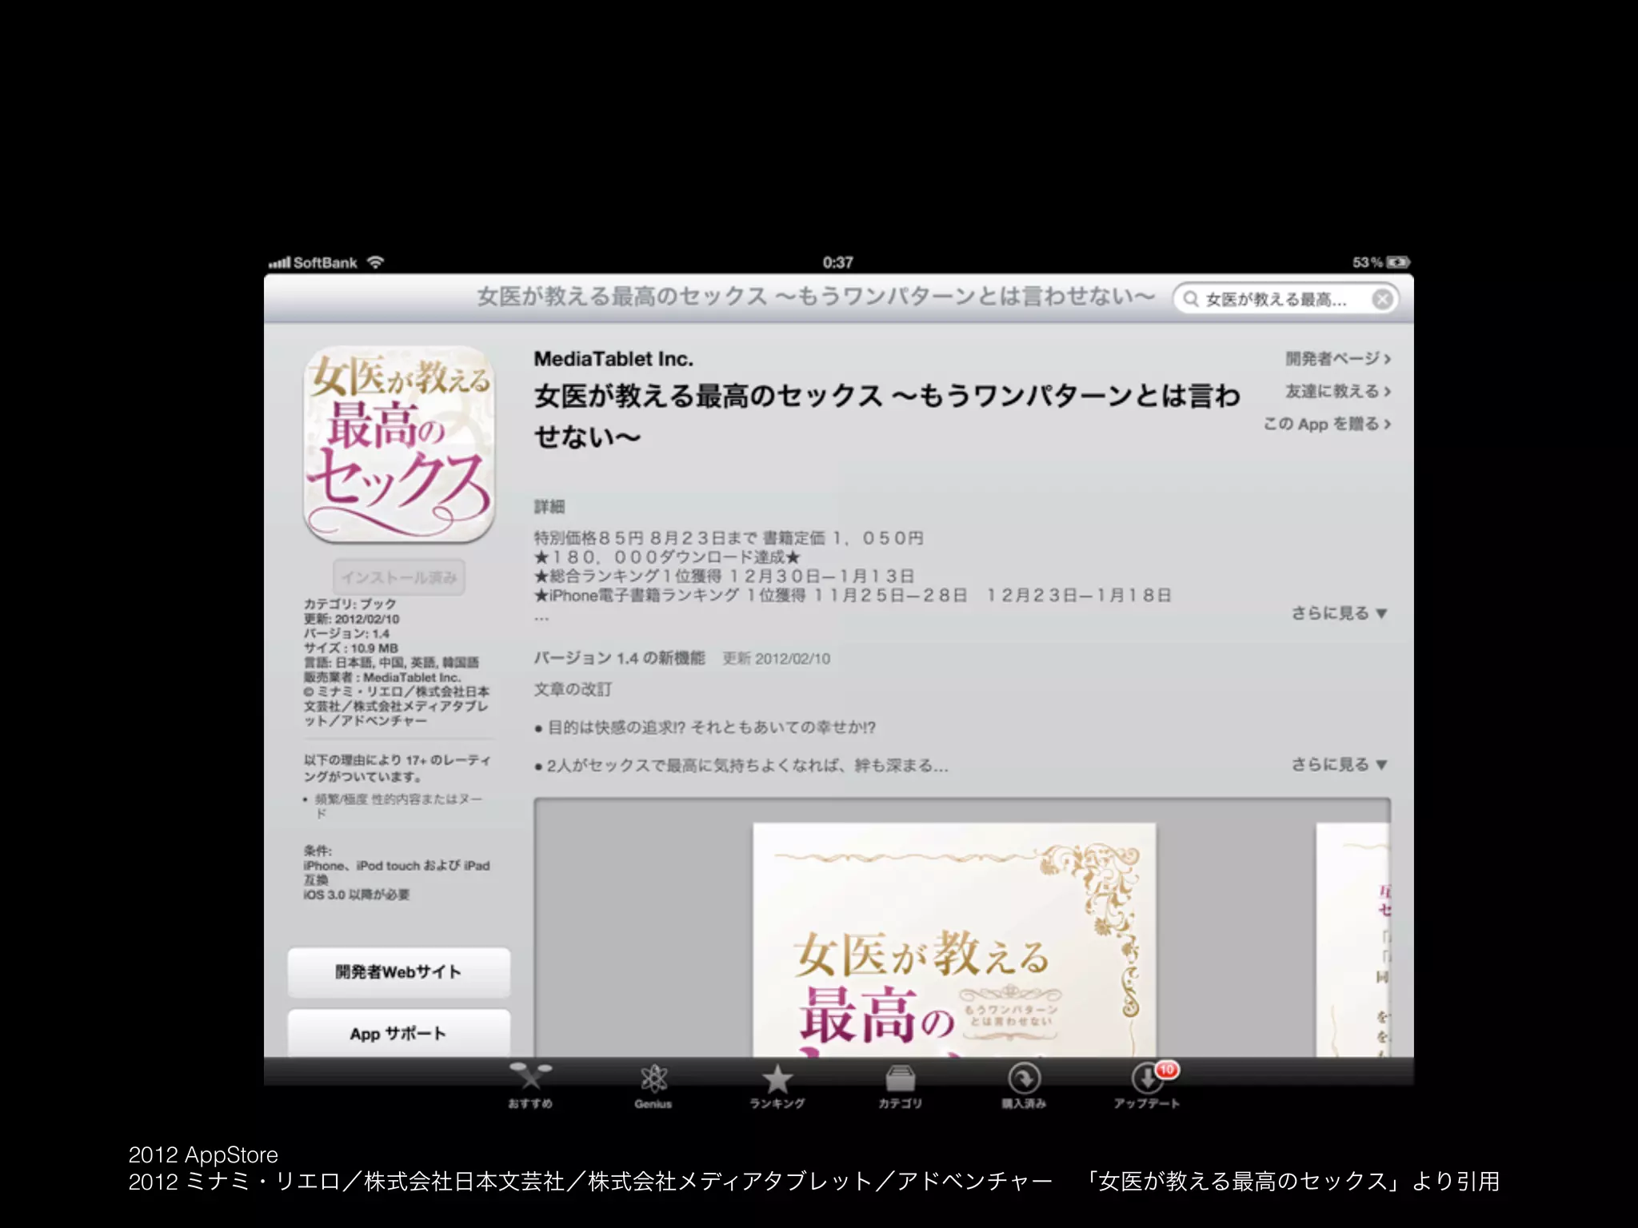Open the おすすめ featured tab
1638x1228 pixels.
[530, 1085]
